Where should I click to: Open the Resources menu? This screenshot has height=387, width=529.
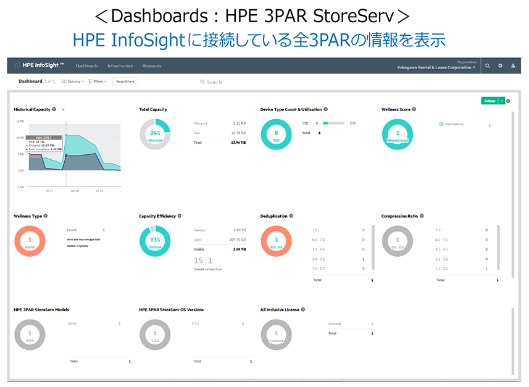[x=152, y=66]
